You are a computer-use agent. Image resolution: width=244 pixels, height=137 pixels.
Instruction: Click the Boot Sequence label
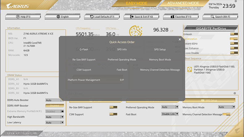coord(193,58)
